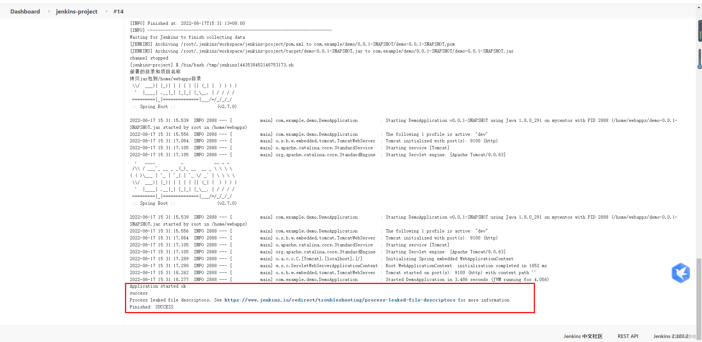This screenshot has width=702, height=342.
Task: Open the Jenkins version footer link
Action: pyautogui.click(x=671, y=336)
